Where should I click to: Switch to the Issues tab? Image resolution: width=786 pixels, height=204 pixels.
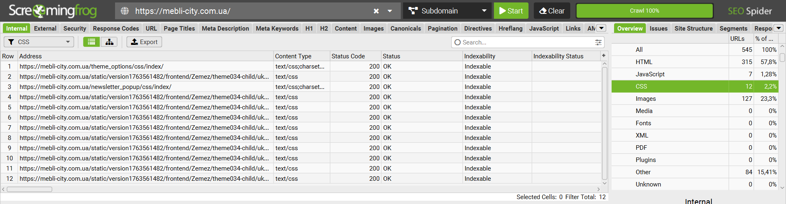coord(658,29)
